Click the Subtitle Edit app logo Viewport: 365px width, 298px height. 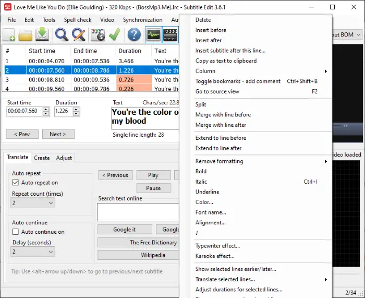(8, 7)
